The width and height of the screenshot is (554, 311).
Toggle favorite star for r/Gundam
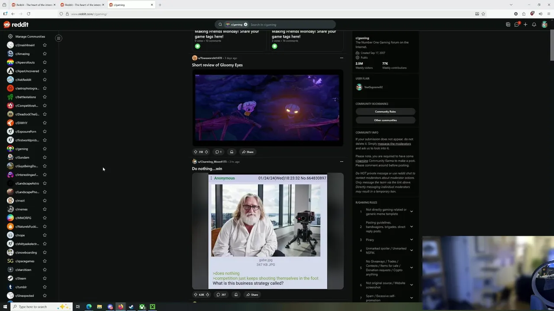(45, 158)
